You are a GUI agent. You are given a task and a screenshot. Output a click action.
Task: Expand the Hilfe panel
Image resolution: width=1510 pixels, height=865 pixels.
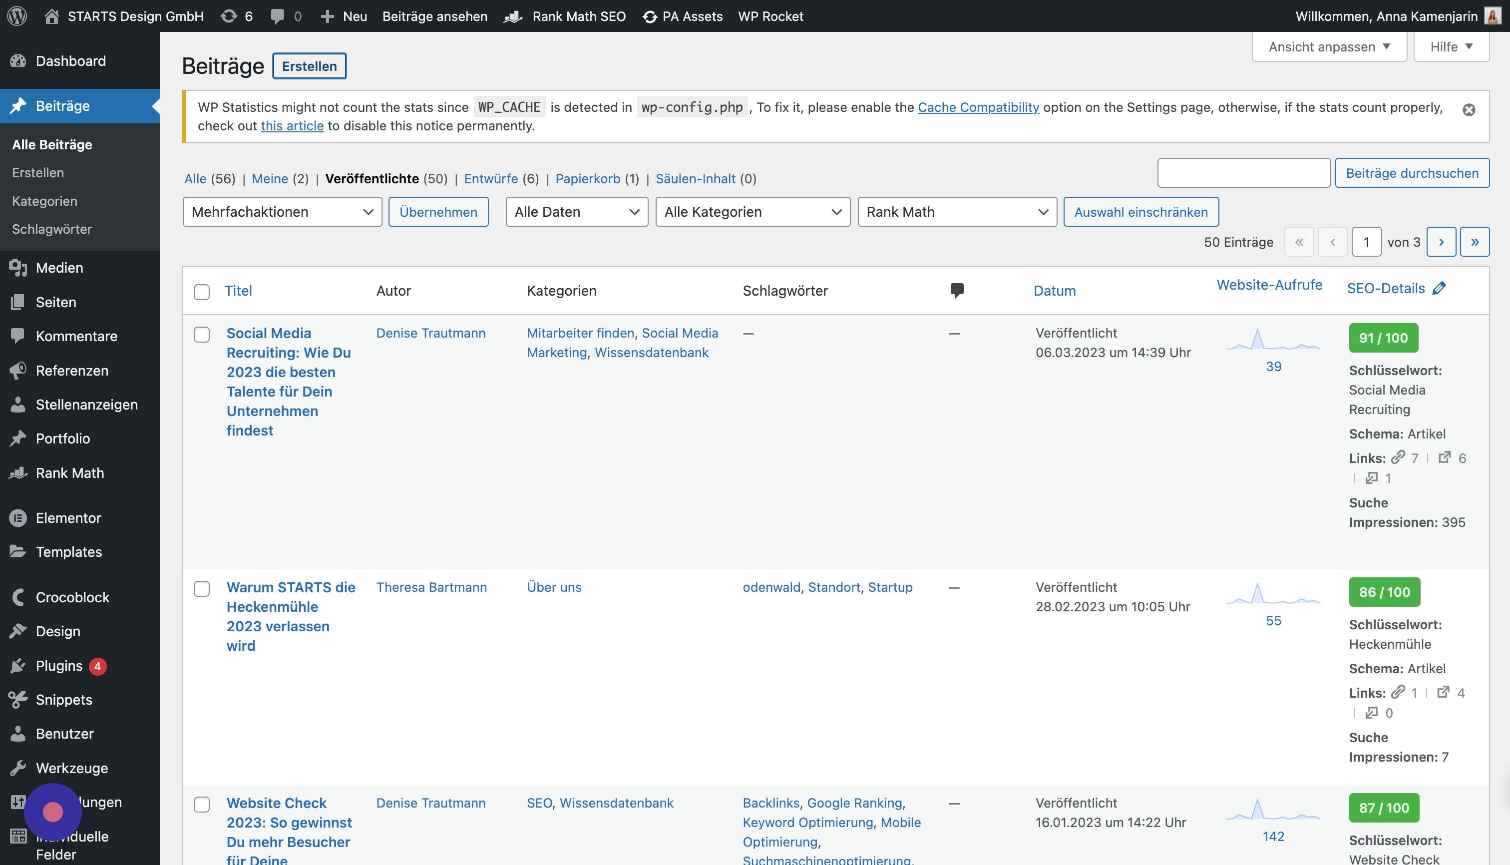(1451, 46)
